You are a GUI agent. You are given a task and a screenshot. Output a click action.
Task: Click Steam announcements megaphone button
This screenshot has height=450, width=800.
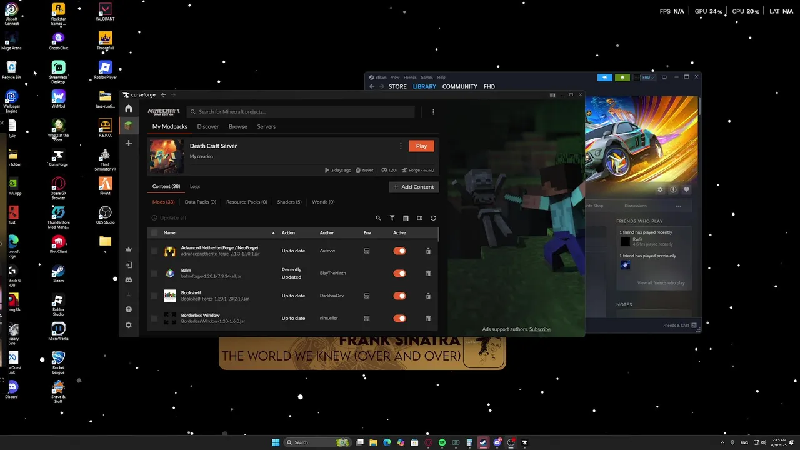tap(605, 77)
